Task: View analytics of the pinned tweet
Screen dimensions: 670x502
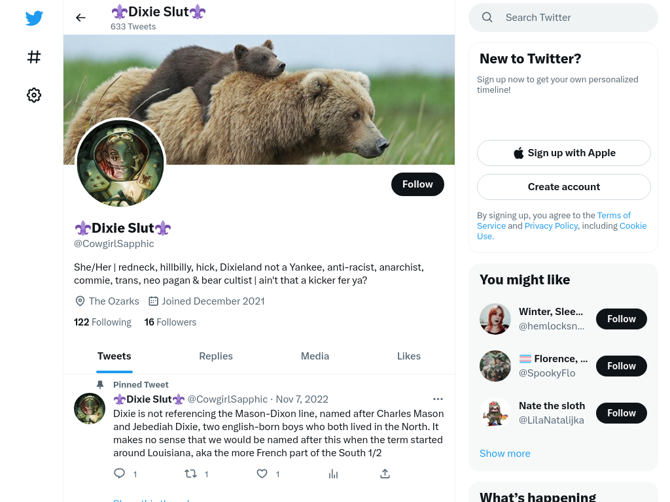Action: pyautogui.click(x=333, y=473)
